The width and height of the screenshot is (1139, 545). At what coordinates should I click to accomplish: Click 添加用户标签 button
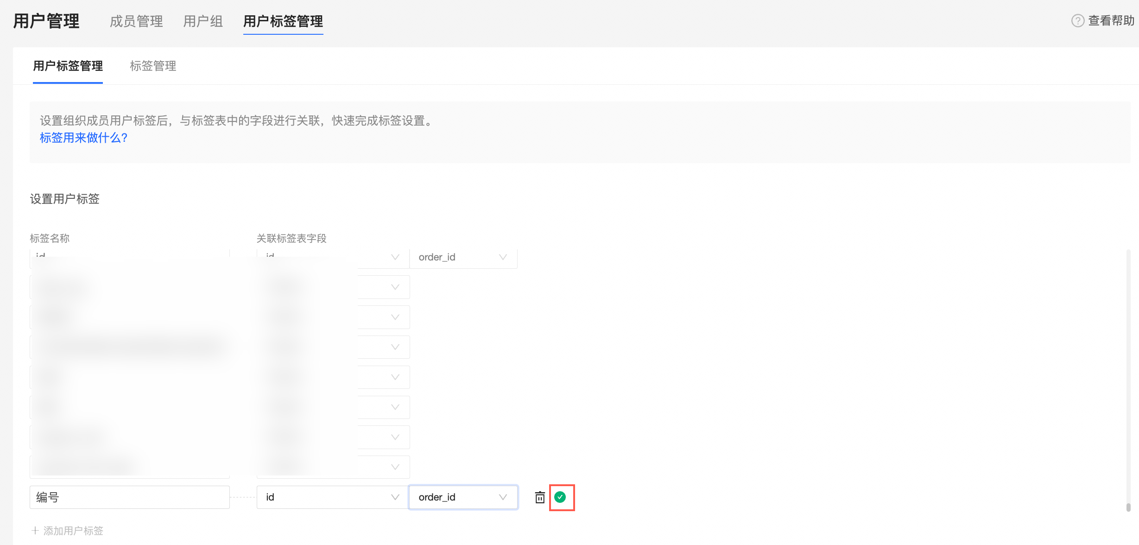pyautogui.click(x=73, y=531)
